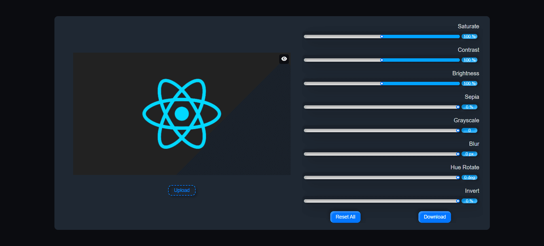Click the Brightness 100 % value badge
The image size is (544, 246).
click(469, 84)
